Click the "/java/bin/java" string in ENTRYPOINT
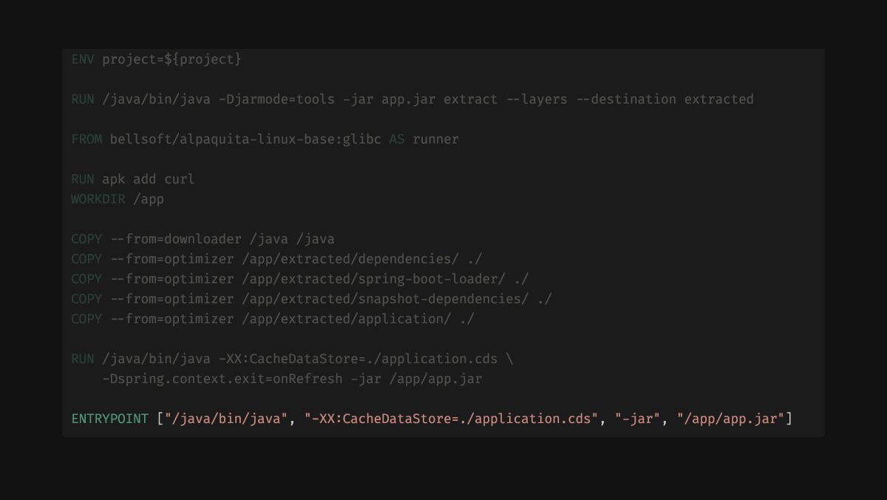887x500 pixels. pos(226,419)
